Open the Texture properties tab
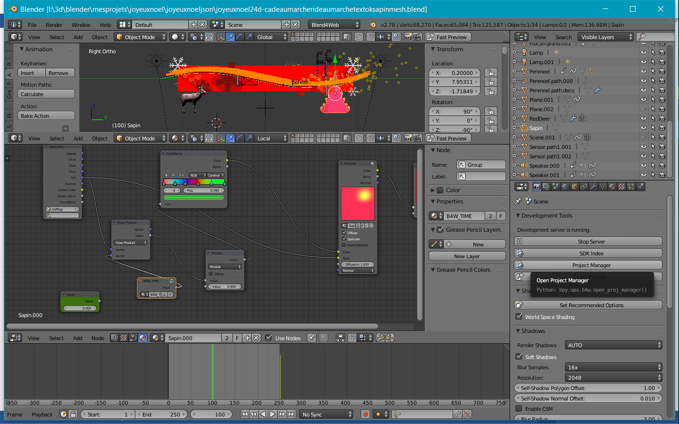Image resolution: width=679 pixels, height=424 pixels. point(621,187)
